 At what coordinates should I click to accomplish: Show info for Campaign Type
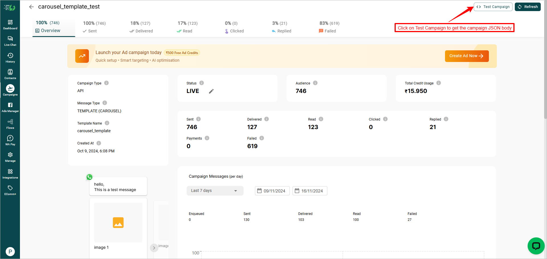click(x=106, y=83)
